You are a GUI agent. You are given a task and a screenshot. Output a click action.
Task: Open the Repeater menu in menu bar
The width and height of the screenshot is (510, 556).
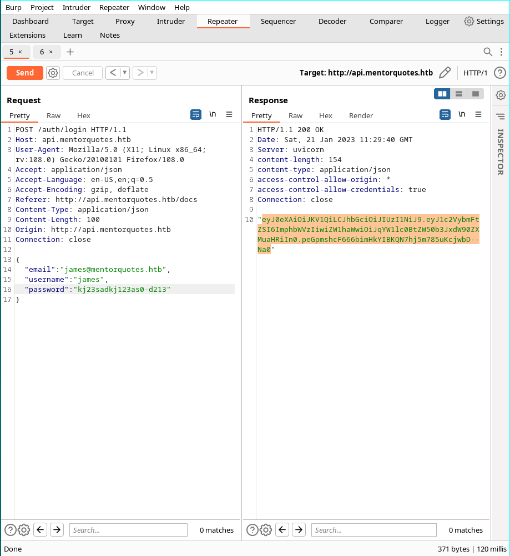(x=114, y=7)
